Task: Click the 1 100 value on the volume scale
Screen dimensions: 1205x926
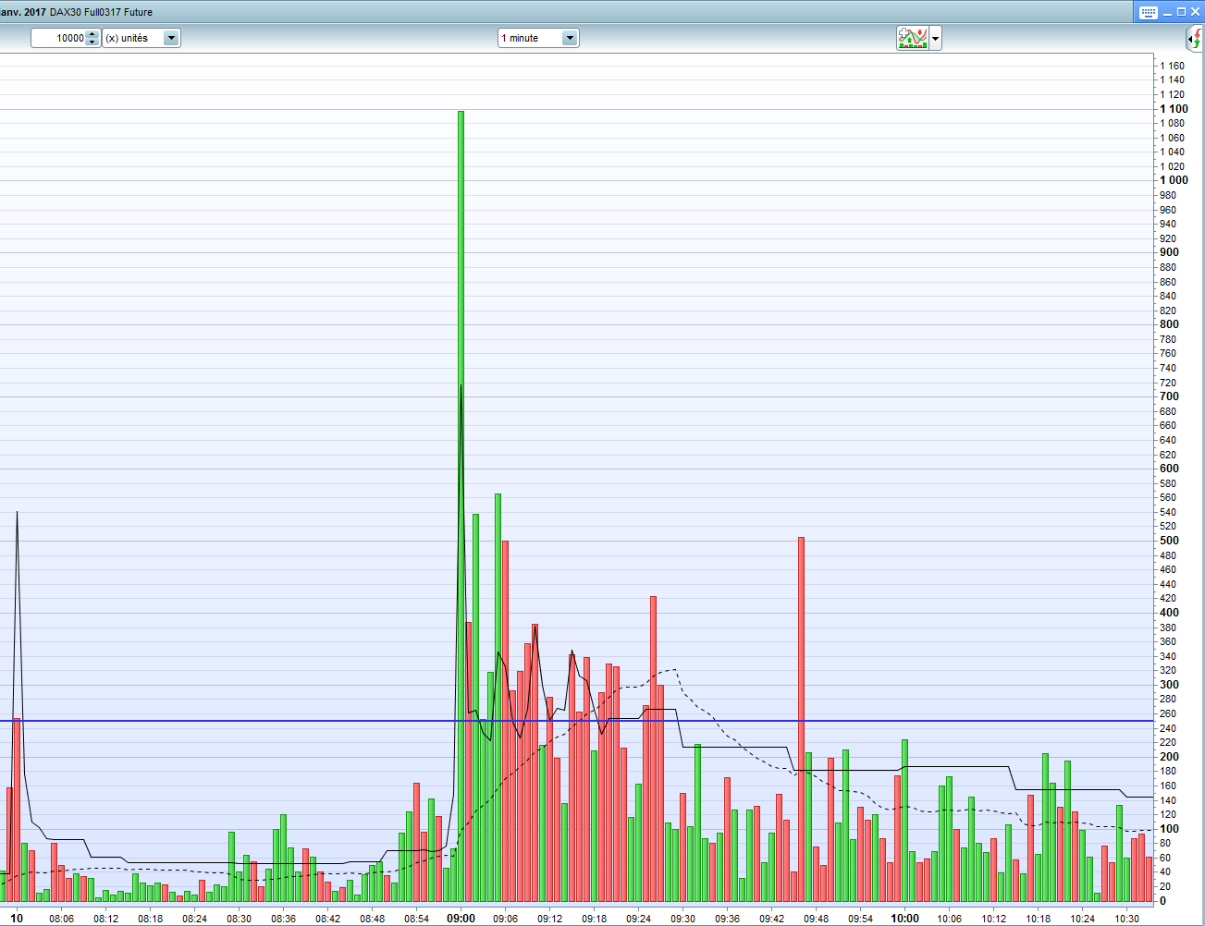Action: [x=1174, y=109]
